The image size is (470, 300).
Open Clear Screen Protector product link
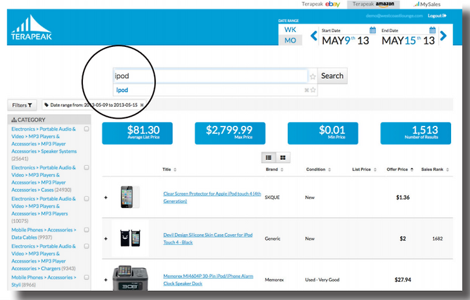coord(212,198)
